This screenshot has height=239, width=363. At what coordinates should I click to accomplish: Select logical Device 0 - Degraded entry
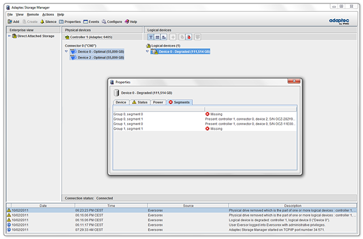click(180, 52)
